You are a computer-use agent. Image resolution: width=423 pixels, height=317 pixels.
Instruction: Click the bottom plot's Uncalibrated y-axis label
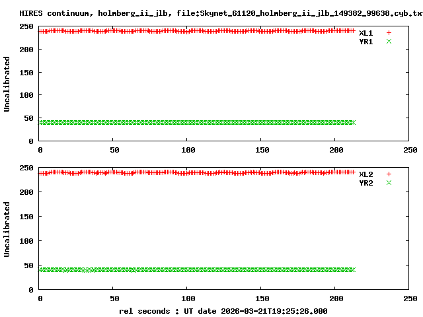pos(7,229)
